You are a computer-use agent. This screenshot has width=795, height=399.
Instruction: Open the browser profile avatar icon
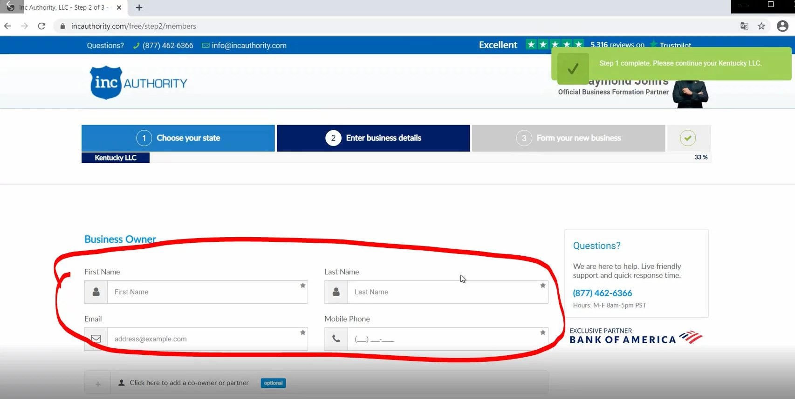click(782, 26)
